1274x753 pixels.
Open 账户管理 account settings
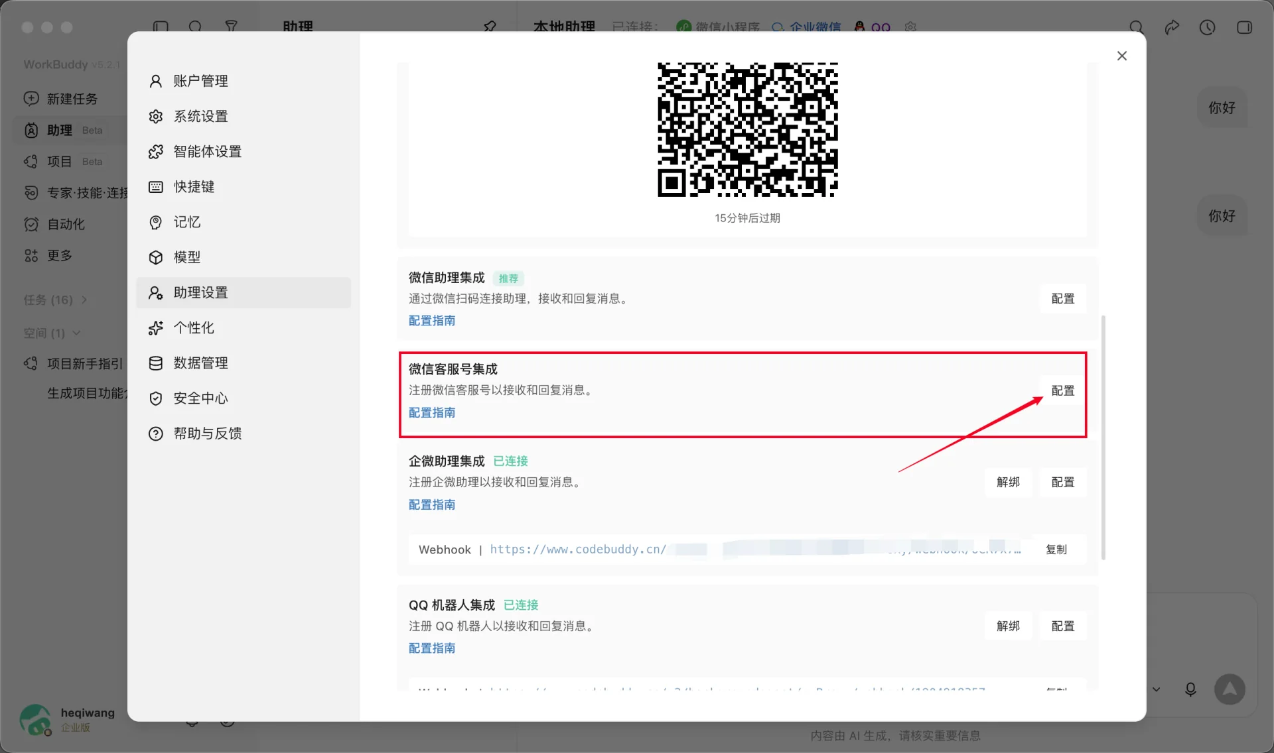[x=243, y=81]
